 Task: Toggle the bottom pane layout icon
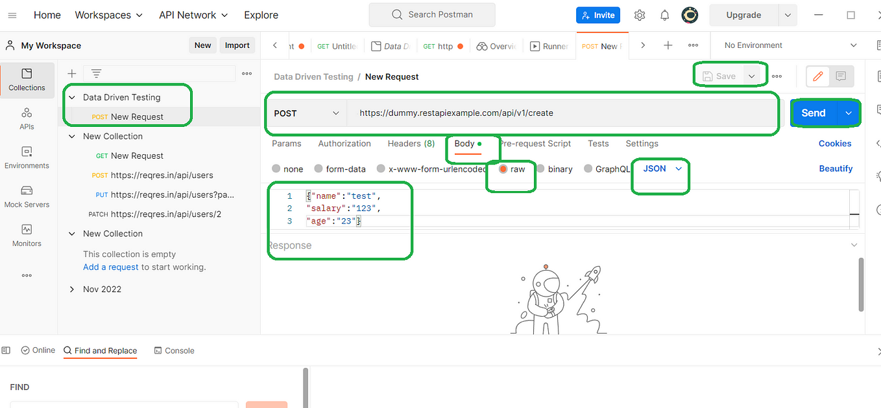coord(6,350)
